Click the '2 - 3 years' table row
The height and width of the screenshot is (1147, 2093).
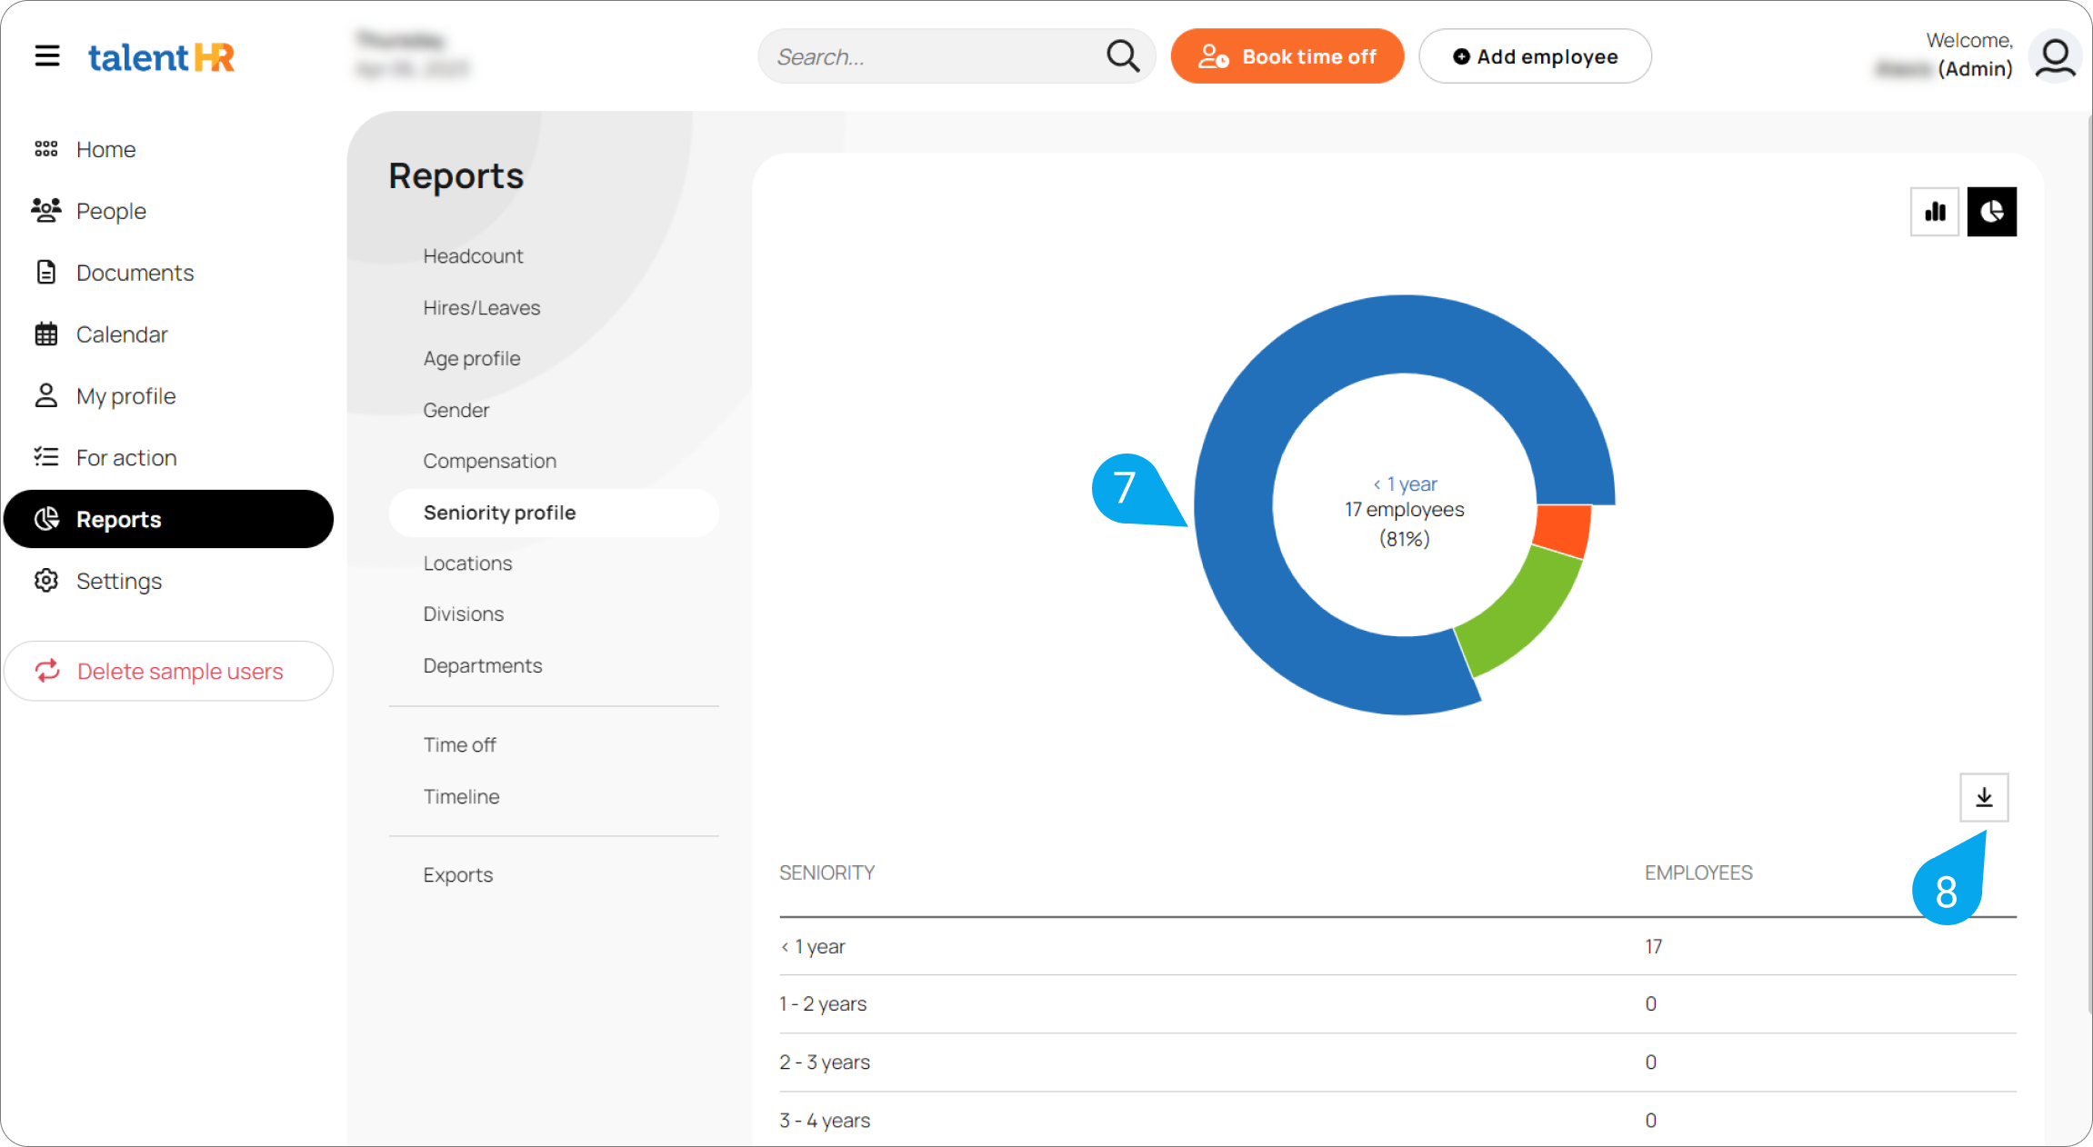pyautogui.click(x=1397, y=1062)
